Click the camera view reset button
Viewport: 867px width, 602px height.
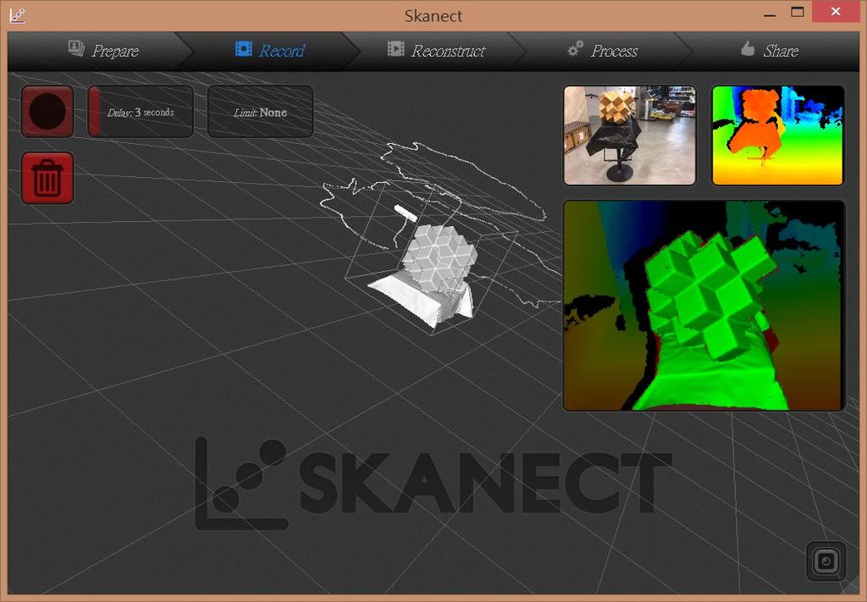pos(826,561)
